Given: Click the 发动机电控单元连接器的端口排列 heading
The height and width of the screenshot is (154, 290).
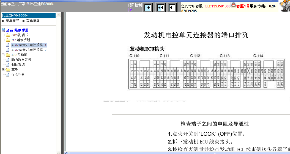Looking at the screenshot, I should (196, 35).
